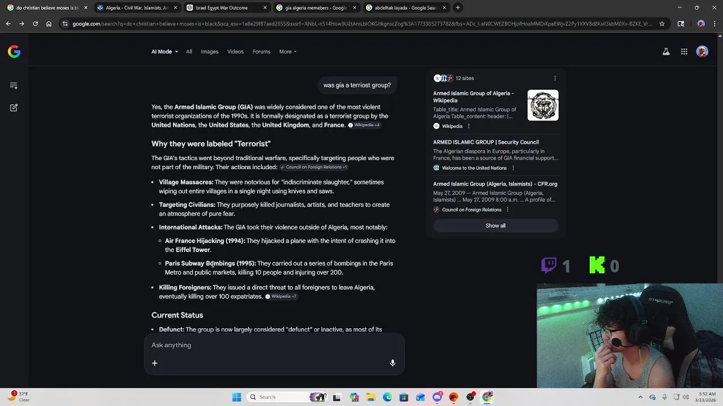Click the Wikipedia +7 citation chip
Screen dimensions: 723x406
(281, 297)
